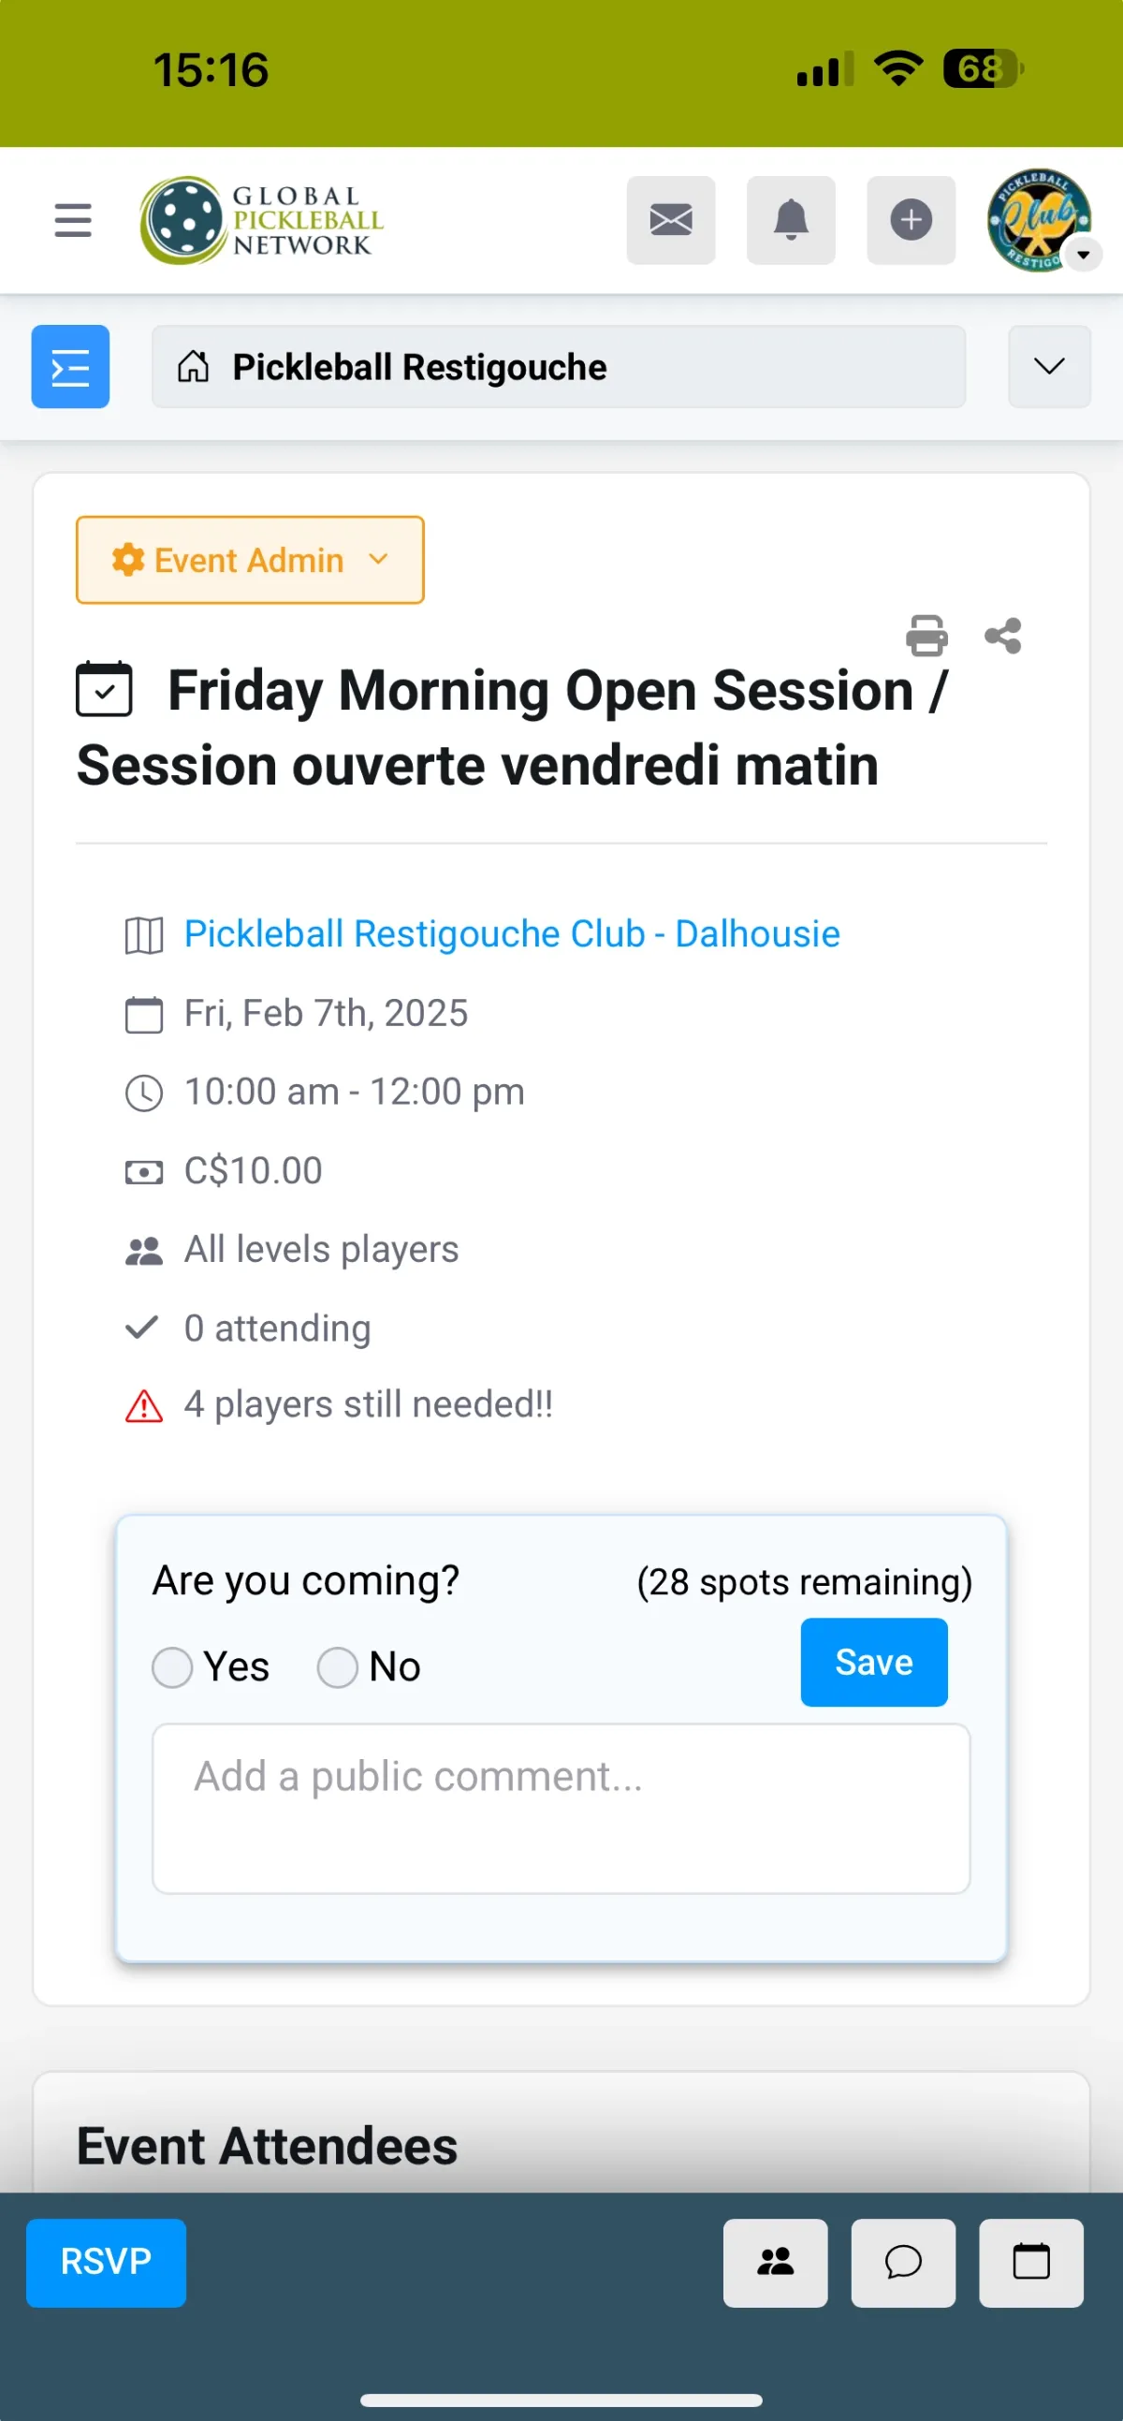Screen dimensions: 1123x2421
Task: Open comments from the bottom bar
Action: point(902,2262)
